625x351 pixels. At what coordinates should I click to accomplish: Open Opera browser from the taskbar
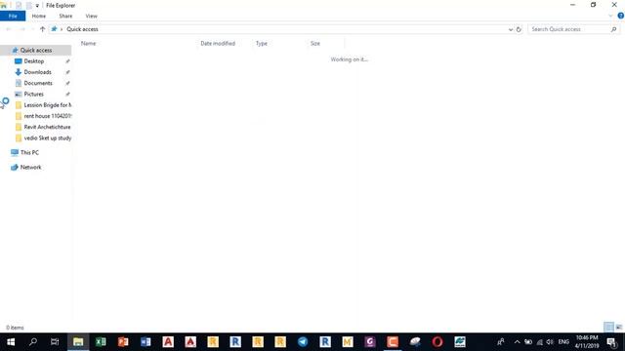(437, 342)
